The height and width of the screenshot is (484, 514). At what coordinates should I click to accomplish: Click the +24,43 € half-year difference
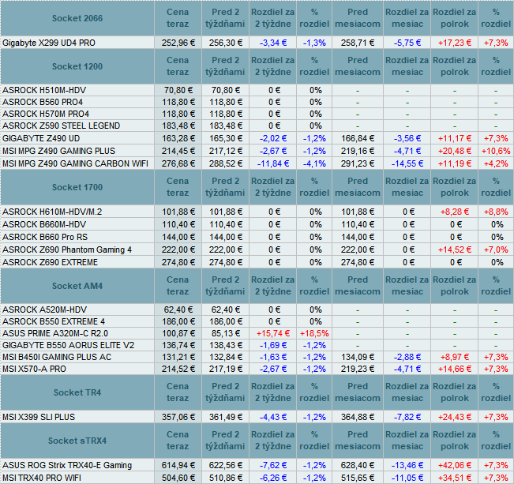click(454, 417)
